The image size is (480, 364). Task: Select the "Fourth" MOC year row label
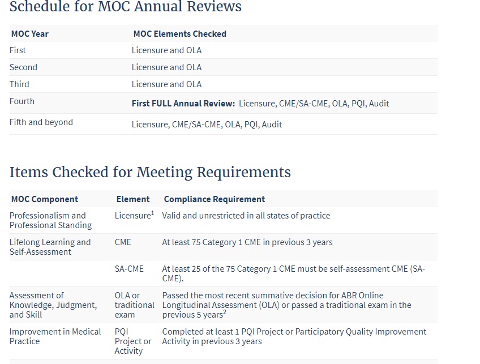(x=22, y=101)
